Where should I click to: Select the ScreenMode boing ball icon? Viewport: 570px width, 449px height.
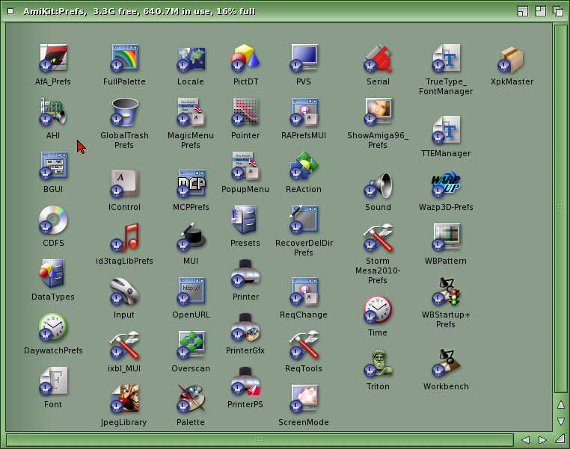pyautogui.click(x=304, y=398)
